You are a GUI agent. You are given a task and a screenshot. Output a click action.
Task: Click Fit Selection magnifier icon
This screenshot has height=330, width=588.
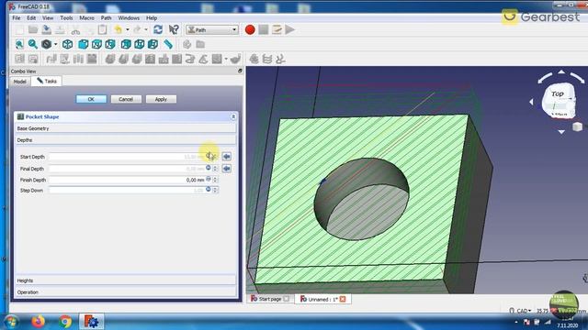tap(33, 44)
